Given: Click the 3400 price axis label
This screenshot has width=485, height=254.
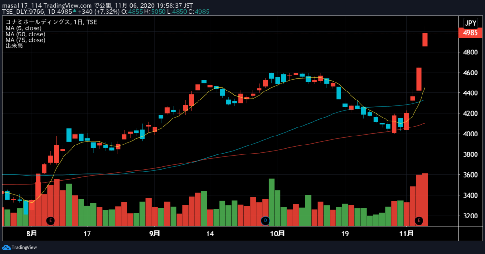Looking at the screenshot, I should coord(470,196).
